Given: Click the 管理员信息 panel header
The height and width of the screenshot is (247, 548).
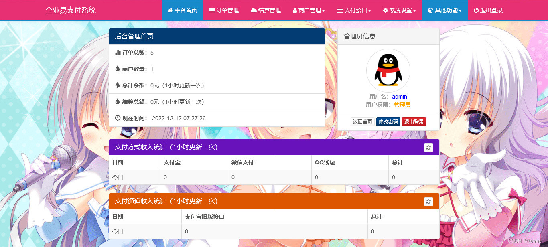Looking at the screenshot, I should [388, 36].
